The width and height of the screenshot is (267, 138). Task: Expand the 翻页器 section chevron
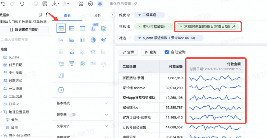[x=106, y=115]
